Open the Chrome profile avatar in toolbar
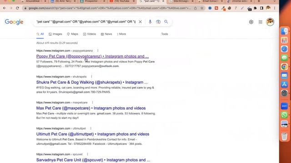 [268, 8]
